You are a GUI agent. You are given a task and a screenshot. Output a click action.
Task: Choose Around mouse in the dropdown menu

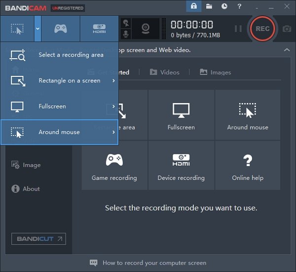click(x=60, y=132)
